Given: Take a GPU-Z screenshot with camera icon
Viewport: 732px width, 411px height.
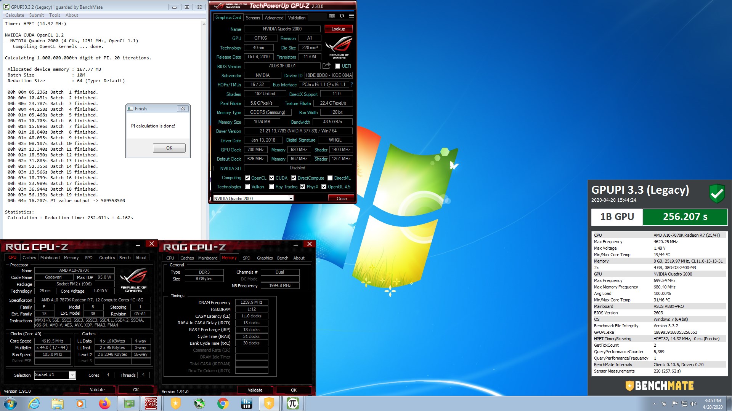Looking at the screenshot, I should pos(332,16).
